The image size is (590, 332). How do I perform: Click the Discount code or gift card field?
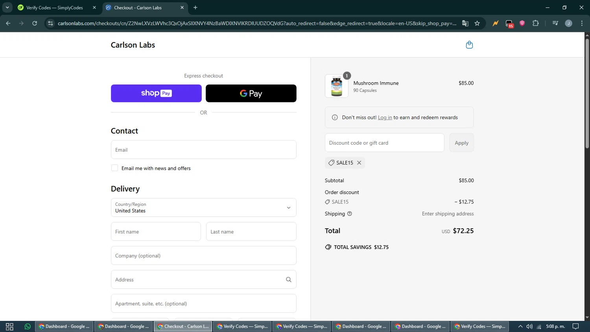click(x=384, y=143)
